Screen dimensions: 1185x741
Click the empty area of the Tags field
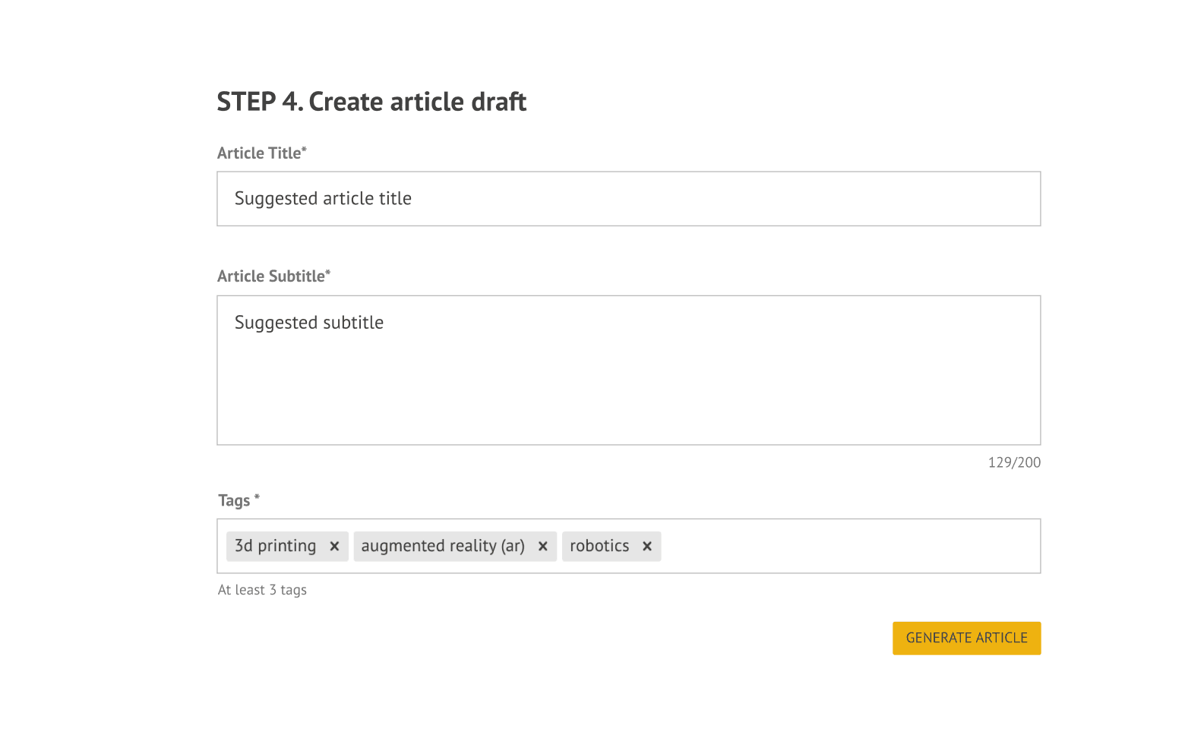pyautogui.click(x=836, y=546)
